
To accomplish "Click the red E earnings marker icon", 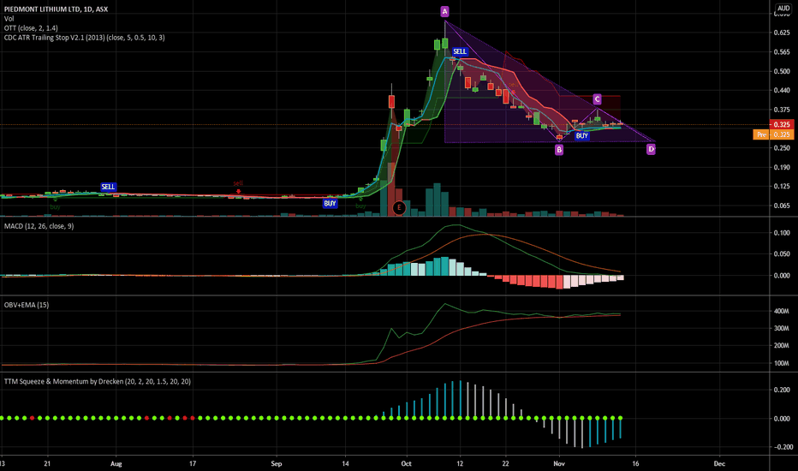I will pos(399,207).
